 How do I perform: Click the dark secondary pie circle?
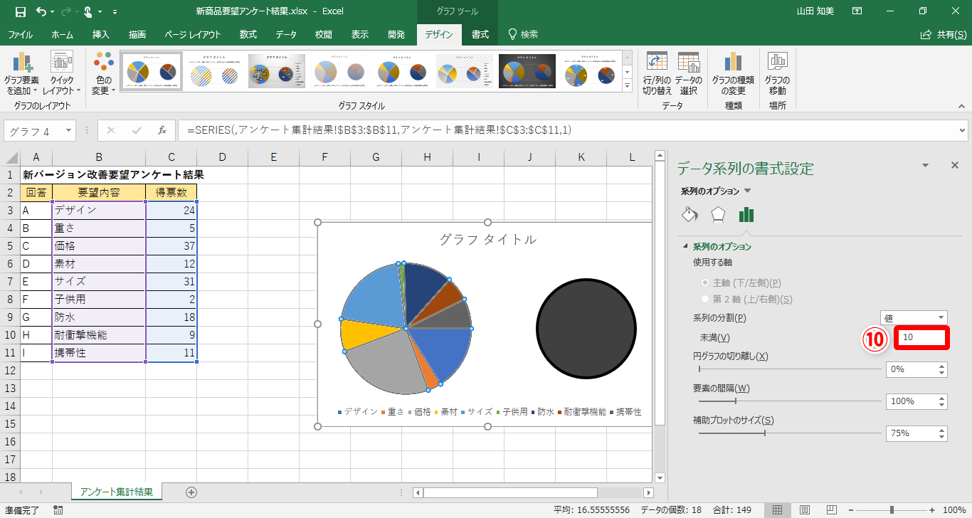586,329
